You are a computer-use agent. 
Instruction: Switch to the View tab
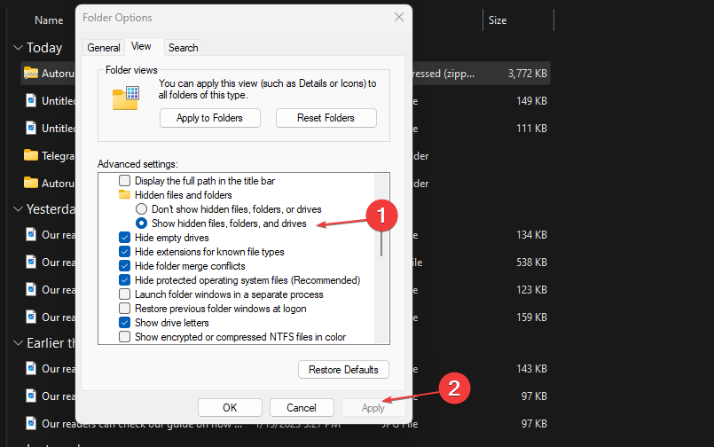[x=144, y=46]
